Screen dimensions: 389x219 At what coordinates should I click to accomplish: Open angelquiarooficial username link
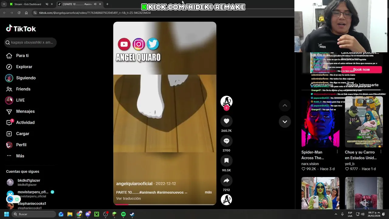point(134,184)
